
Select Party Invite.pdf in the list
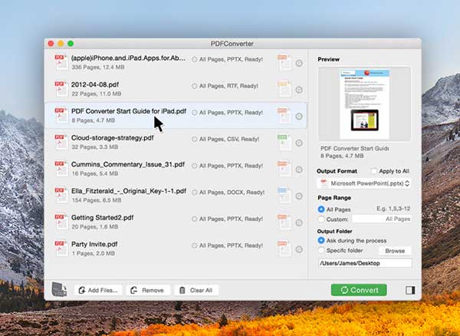(94, 244)
